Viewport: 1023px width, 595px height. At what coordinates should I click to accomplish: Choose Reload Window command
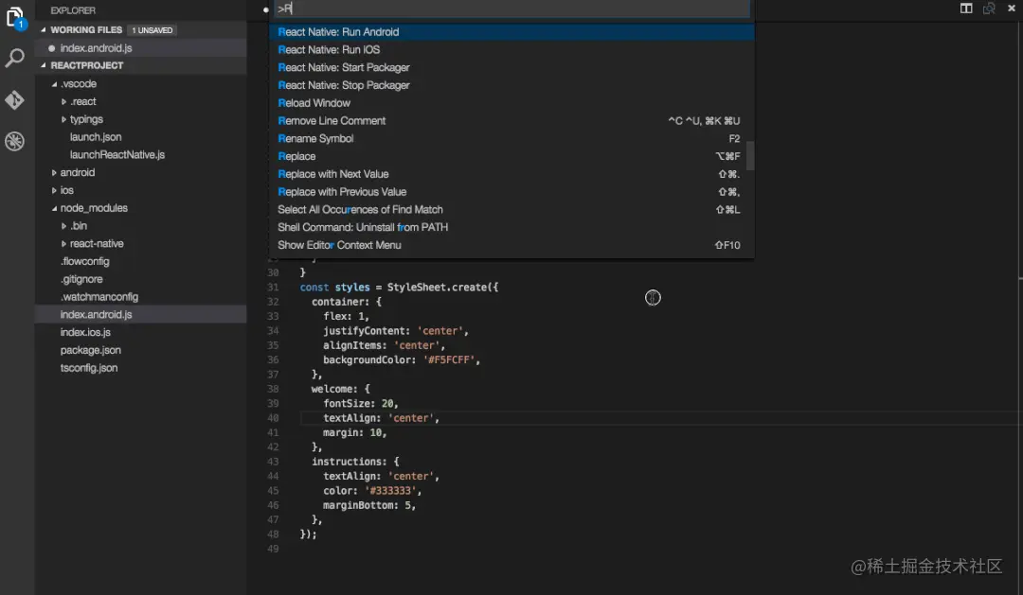[x=511, y=103]
